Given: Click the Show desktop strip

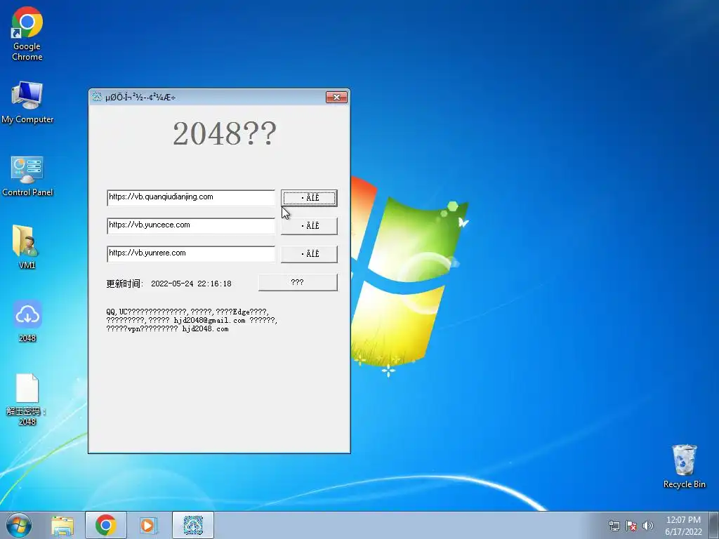Looking at the screenshot, I should [x=714, y=525].
